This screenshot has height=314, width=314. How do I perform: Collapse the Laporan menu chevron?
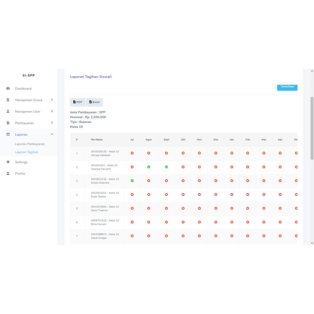(x=52, y=134)
